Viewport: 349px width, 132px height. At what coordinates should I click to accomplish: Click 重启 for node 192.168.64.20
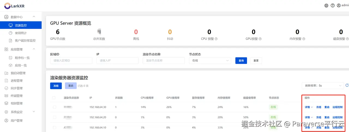tap(327, 117)
